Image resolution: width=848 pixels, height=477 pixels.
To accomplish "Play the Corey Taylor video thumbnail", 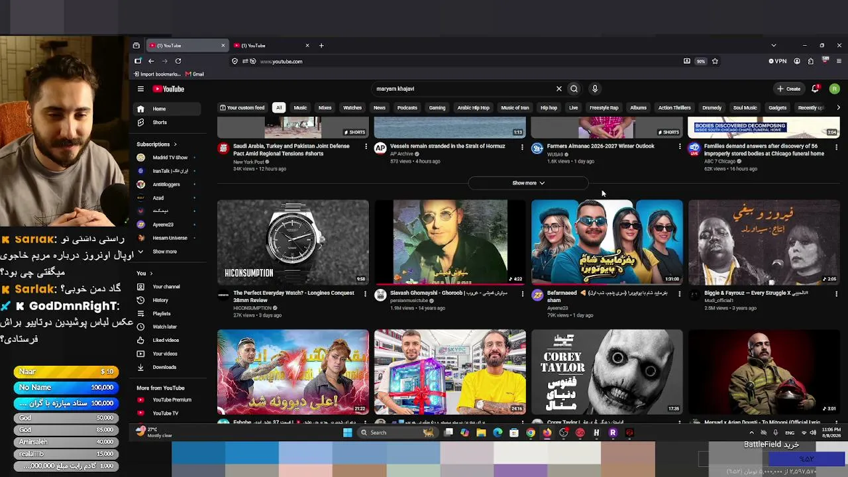I will pos(607,372).
